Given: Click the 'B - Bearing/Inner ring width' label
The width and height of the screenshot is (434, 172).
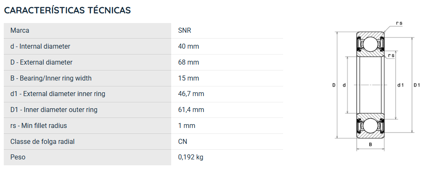Looking at the screenshot, I should tap(51, 78).
